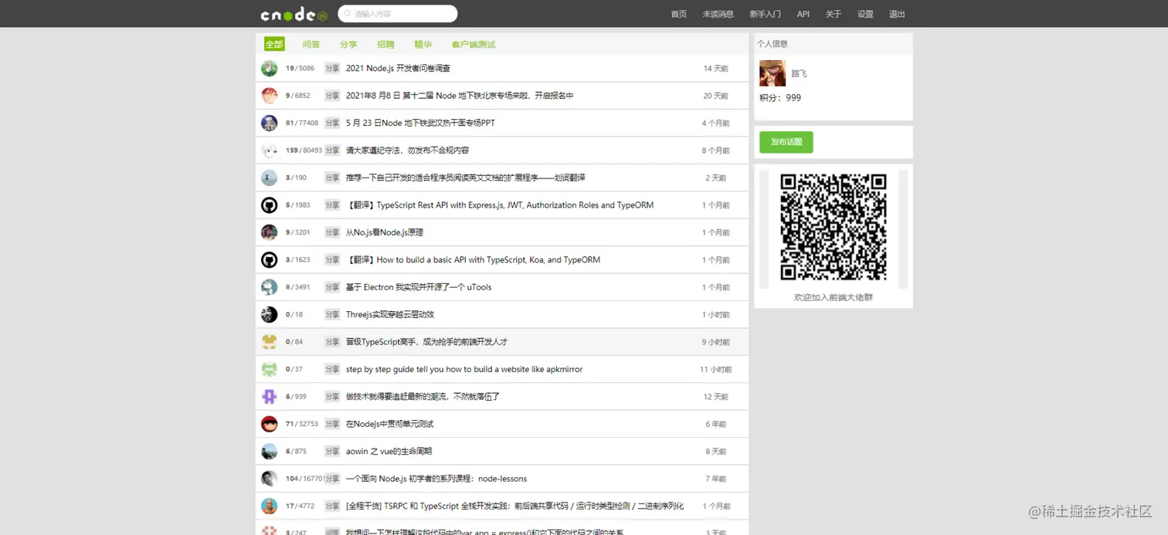Viewport: 1168px width, 535px height.
Task: Switch to the 精华 tab
Action: 423,44
